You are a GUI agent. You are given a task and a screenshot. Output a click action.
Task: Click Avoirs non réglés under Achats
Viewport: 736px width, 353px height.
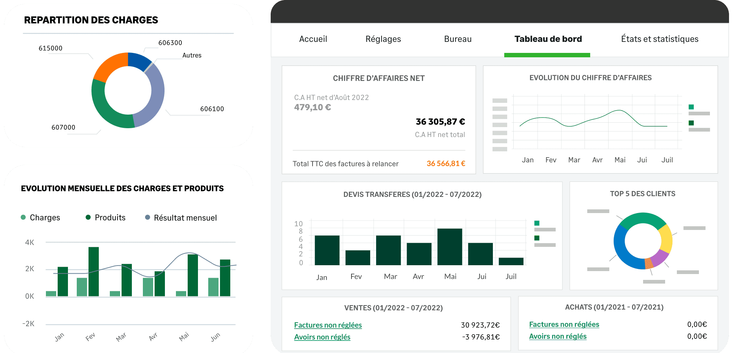tap(558, 336)
